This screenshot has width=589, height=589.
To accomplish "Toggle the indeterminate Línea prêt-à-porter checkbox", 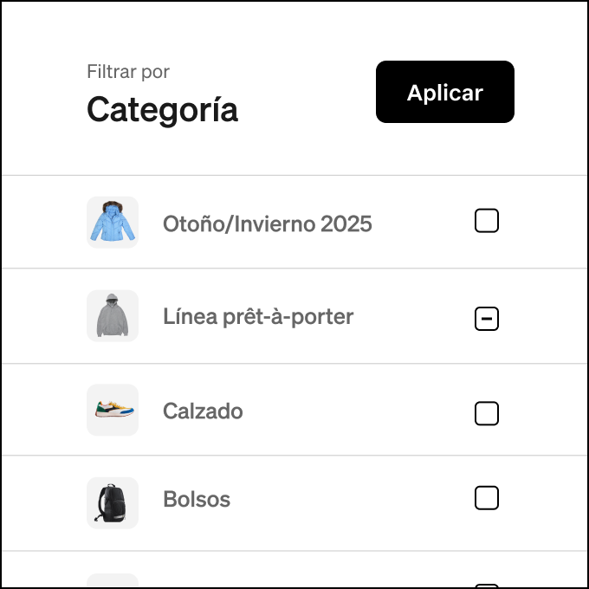I will (487, 319).
